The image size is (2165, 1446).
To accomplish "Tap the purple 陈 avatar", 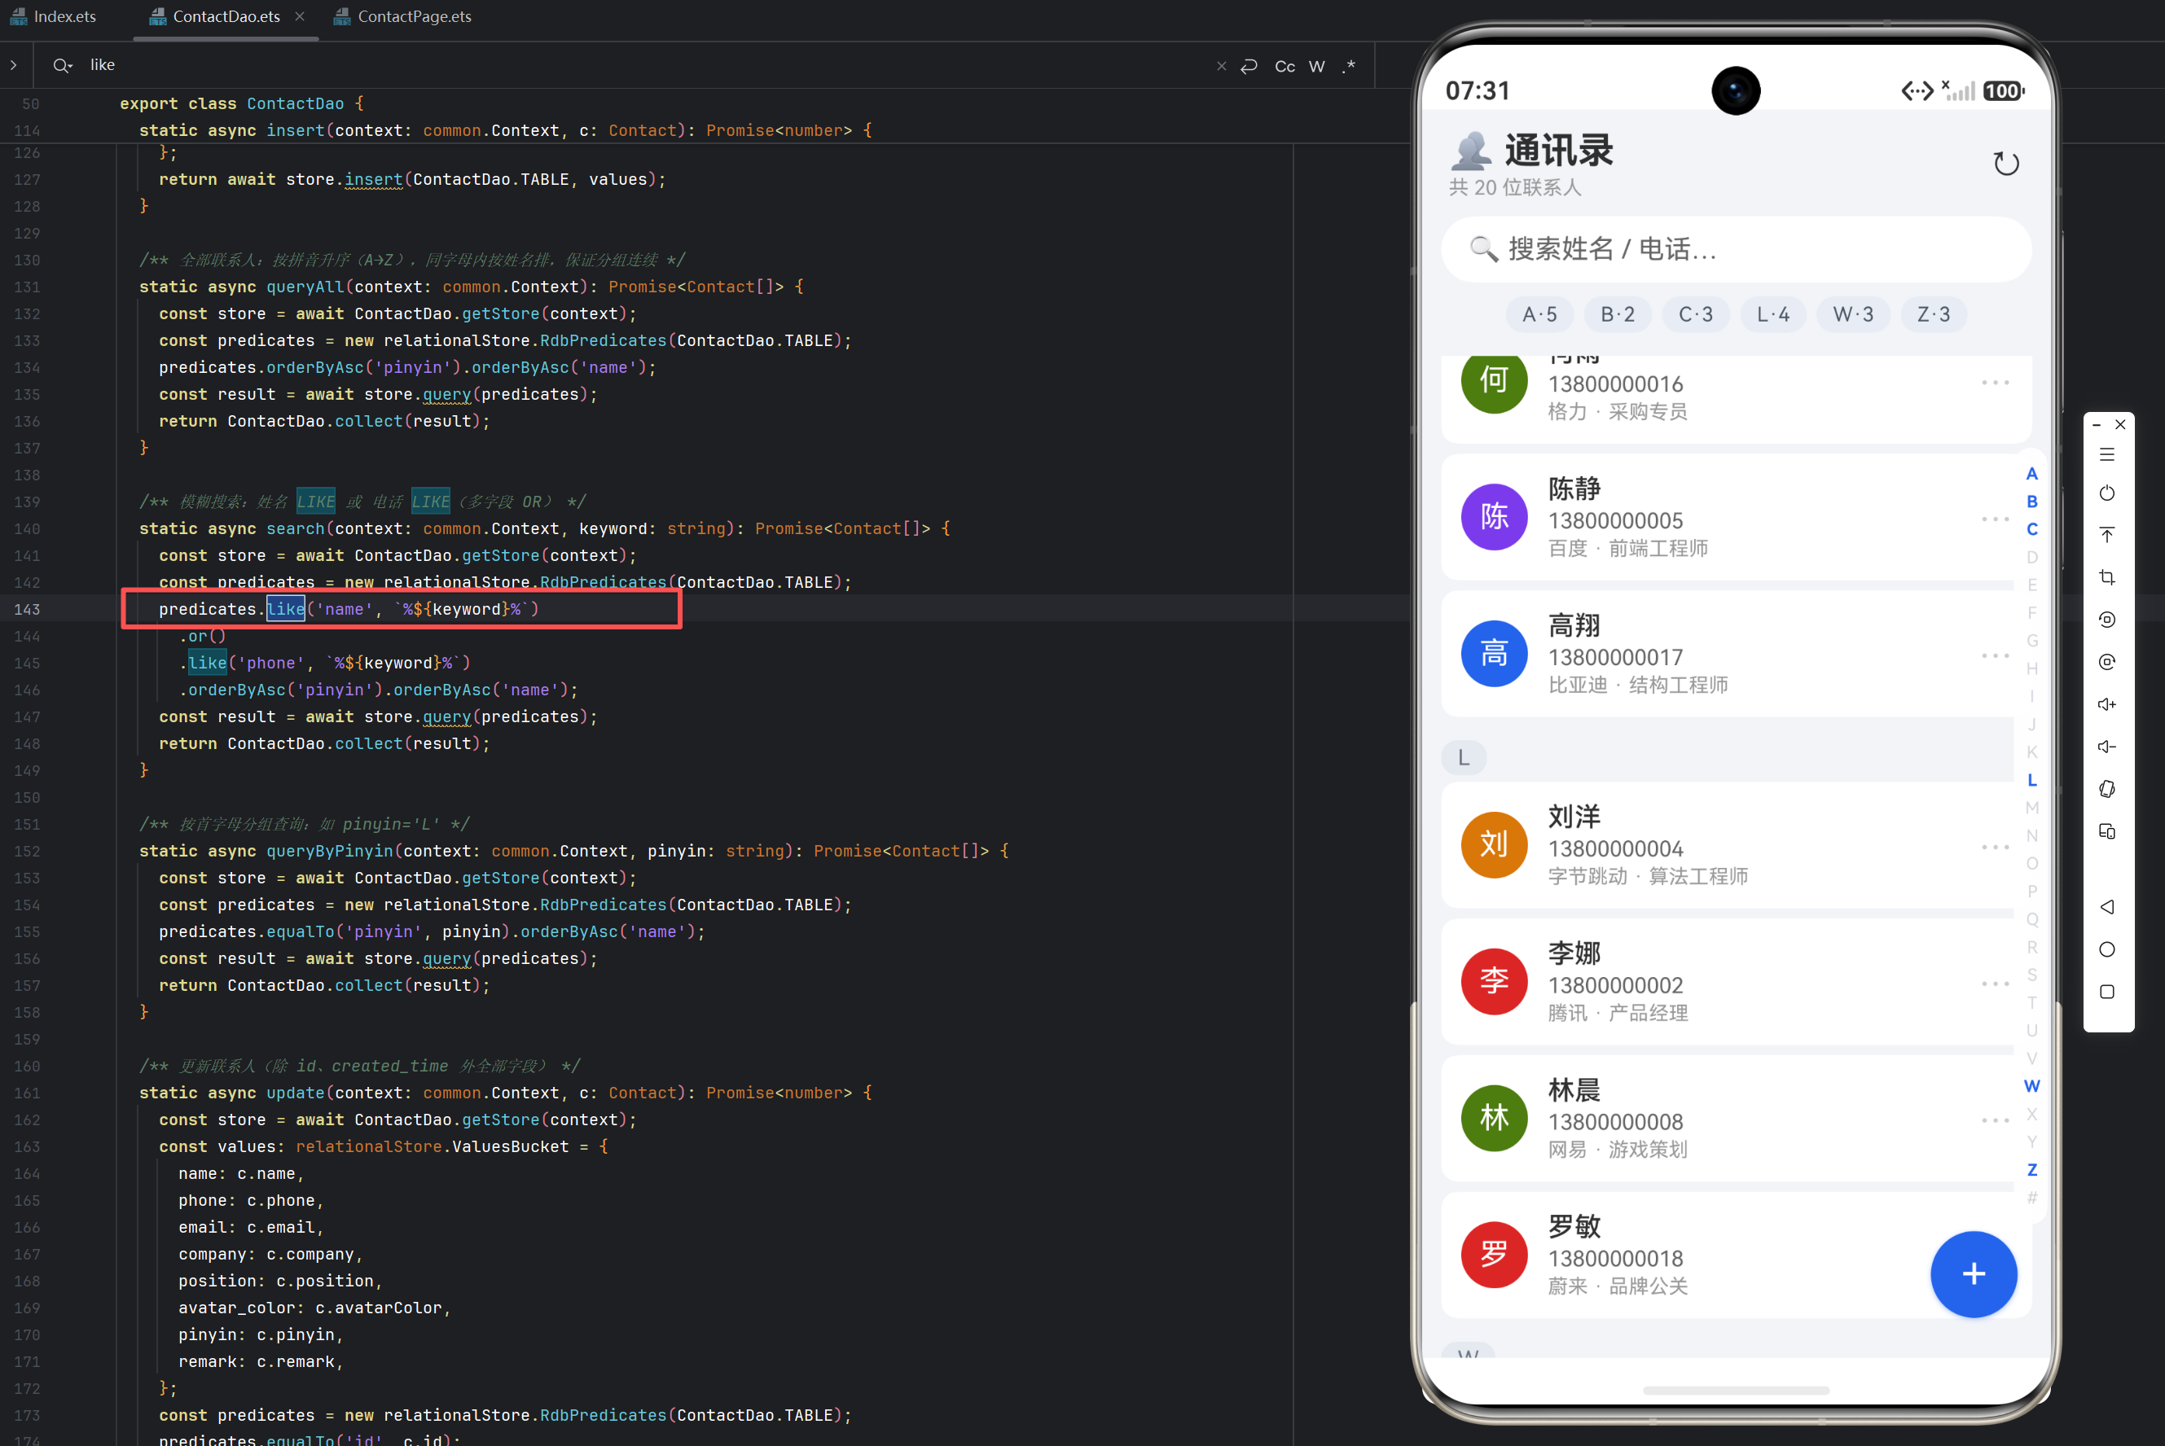I will (1495, 517).
